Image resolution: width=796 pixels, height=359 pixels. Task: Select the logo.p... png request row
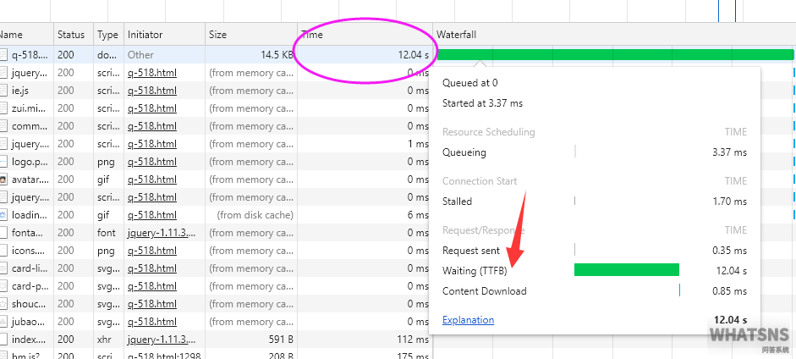click(30, 162)
